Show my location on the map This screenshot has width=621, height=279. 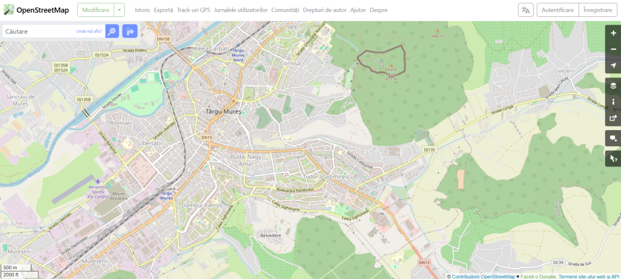(613, 65)
